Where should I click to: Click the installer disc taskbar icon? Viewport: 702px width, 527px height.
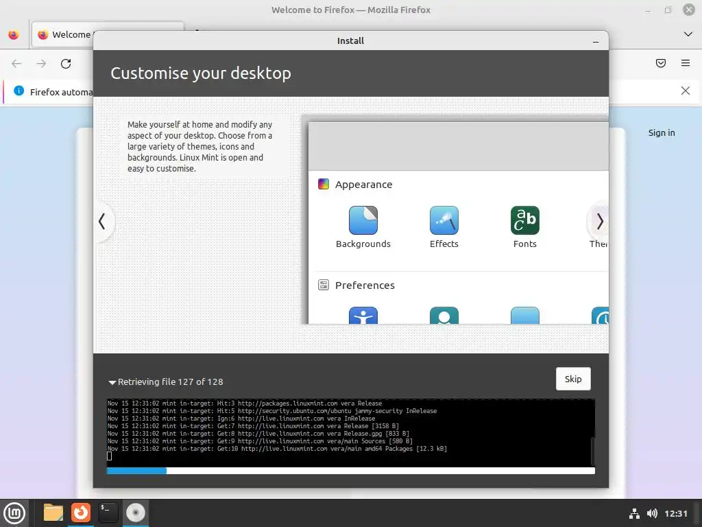point(135,513)
